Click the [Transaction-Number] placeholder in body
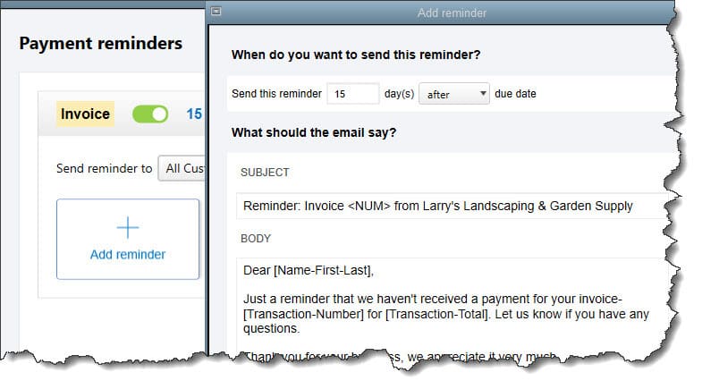The width and height of the screenshot is (702, 389). coord(303,314)
